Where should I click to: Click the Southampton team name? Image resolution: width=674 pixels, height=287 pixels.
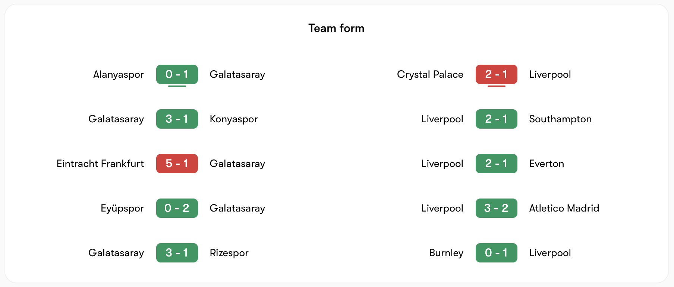(x=560, y=119)
